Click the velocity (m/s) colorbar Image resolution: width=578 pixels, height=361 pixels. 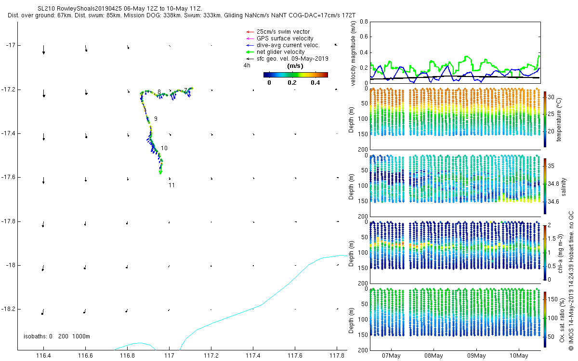[296, 75]
